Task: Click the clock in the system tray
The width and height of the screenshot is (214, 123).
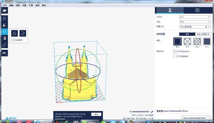Action: tap(209, 121)
